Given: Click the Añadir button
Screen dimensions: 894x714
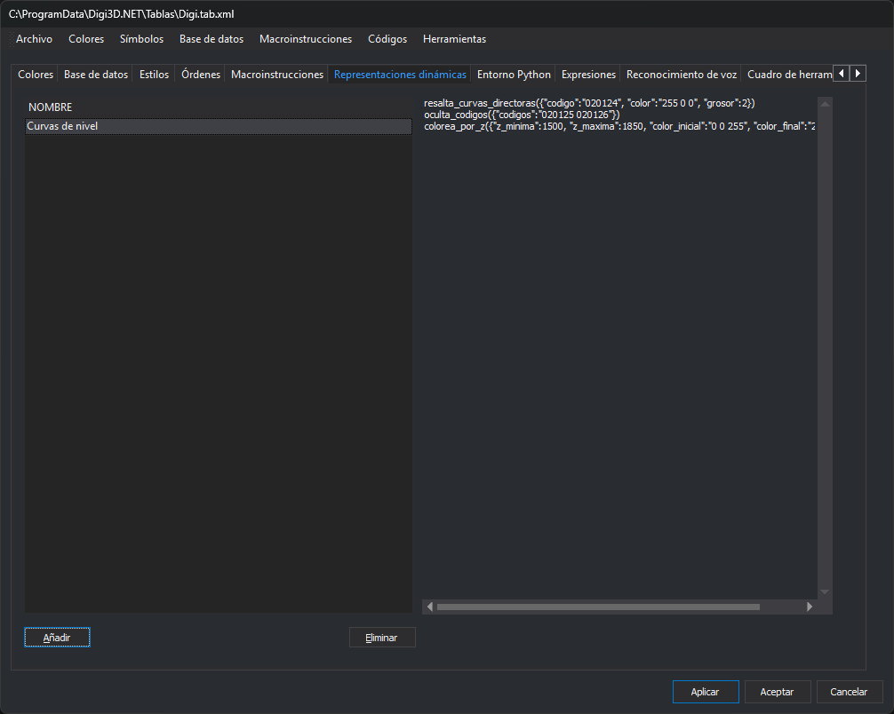Looking at the screenshot, I should coord(57,638).
